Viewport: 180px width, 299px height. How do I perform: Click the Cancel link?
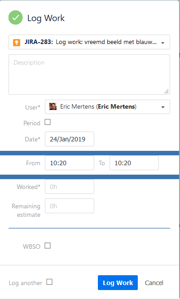click(x=154, y=283)
